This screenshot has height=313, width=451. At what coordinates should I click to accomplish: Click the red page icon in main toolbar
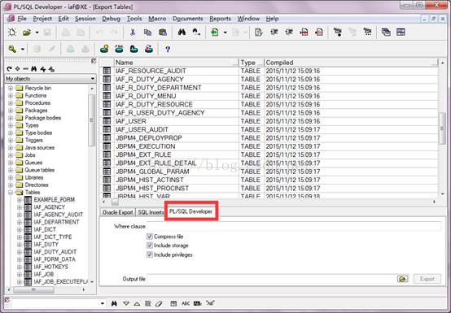point(319,33)
